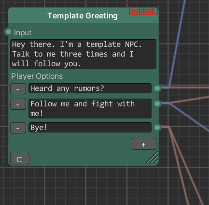Click the NPC greeting dialogue text box
The width and height of the screenshot is (209, 205).
click(x=84, y=54)
